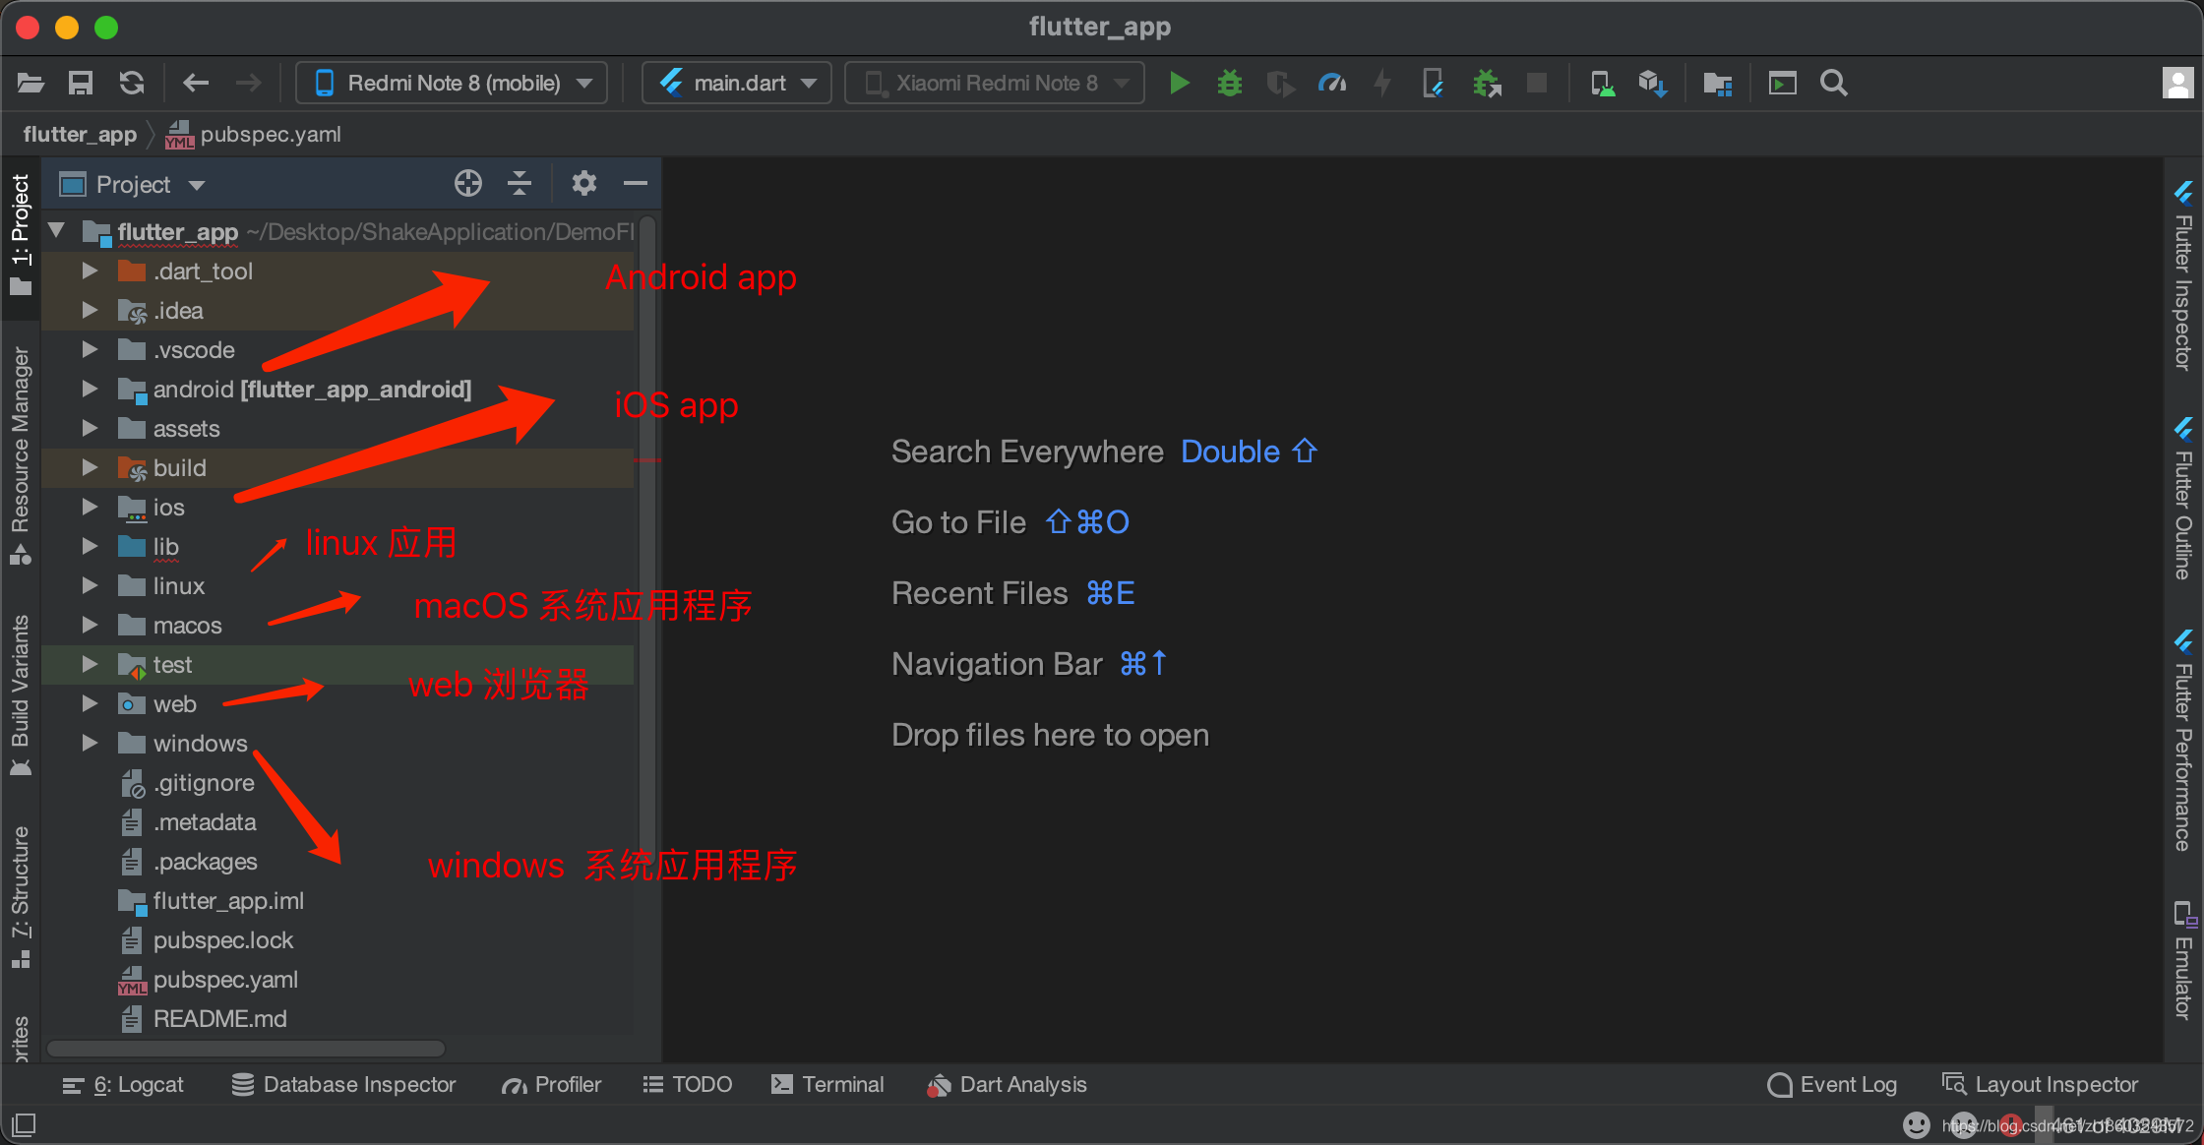
Task: Open SDK Manager cube icon
Action: coord(1653,84)
